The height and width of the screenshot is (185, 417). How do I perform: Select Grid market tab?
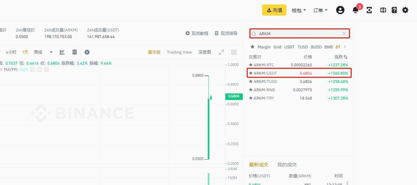pyautogui.click(x=277, y=47)
